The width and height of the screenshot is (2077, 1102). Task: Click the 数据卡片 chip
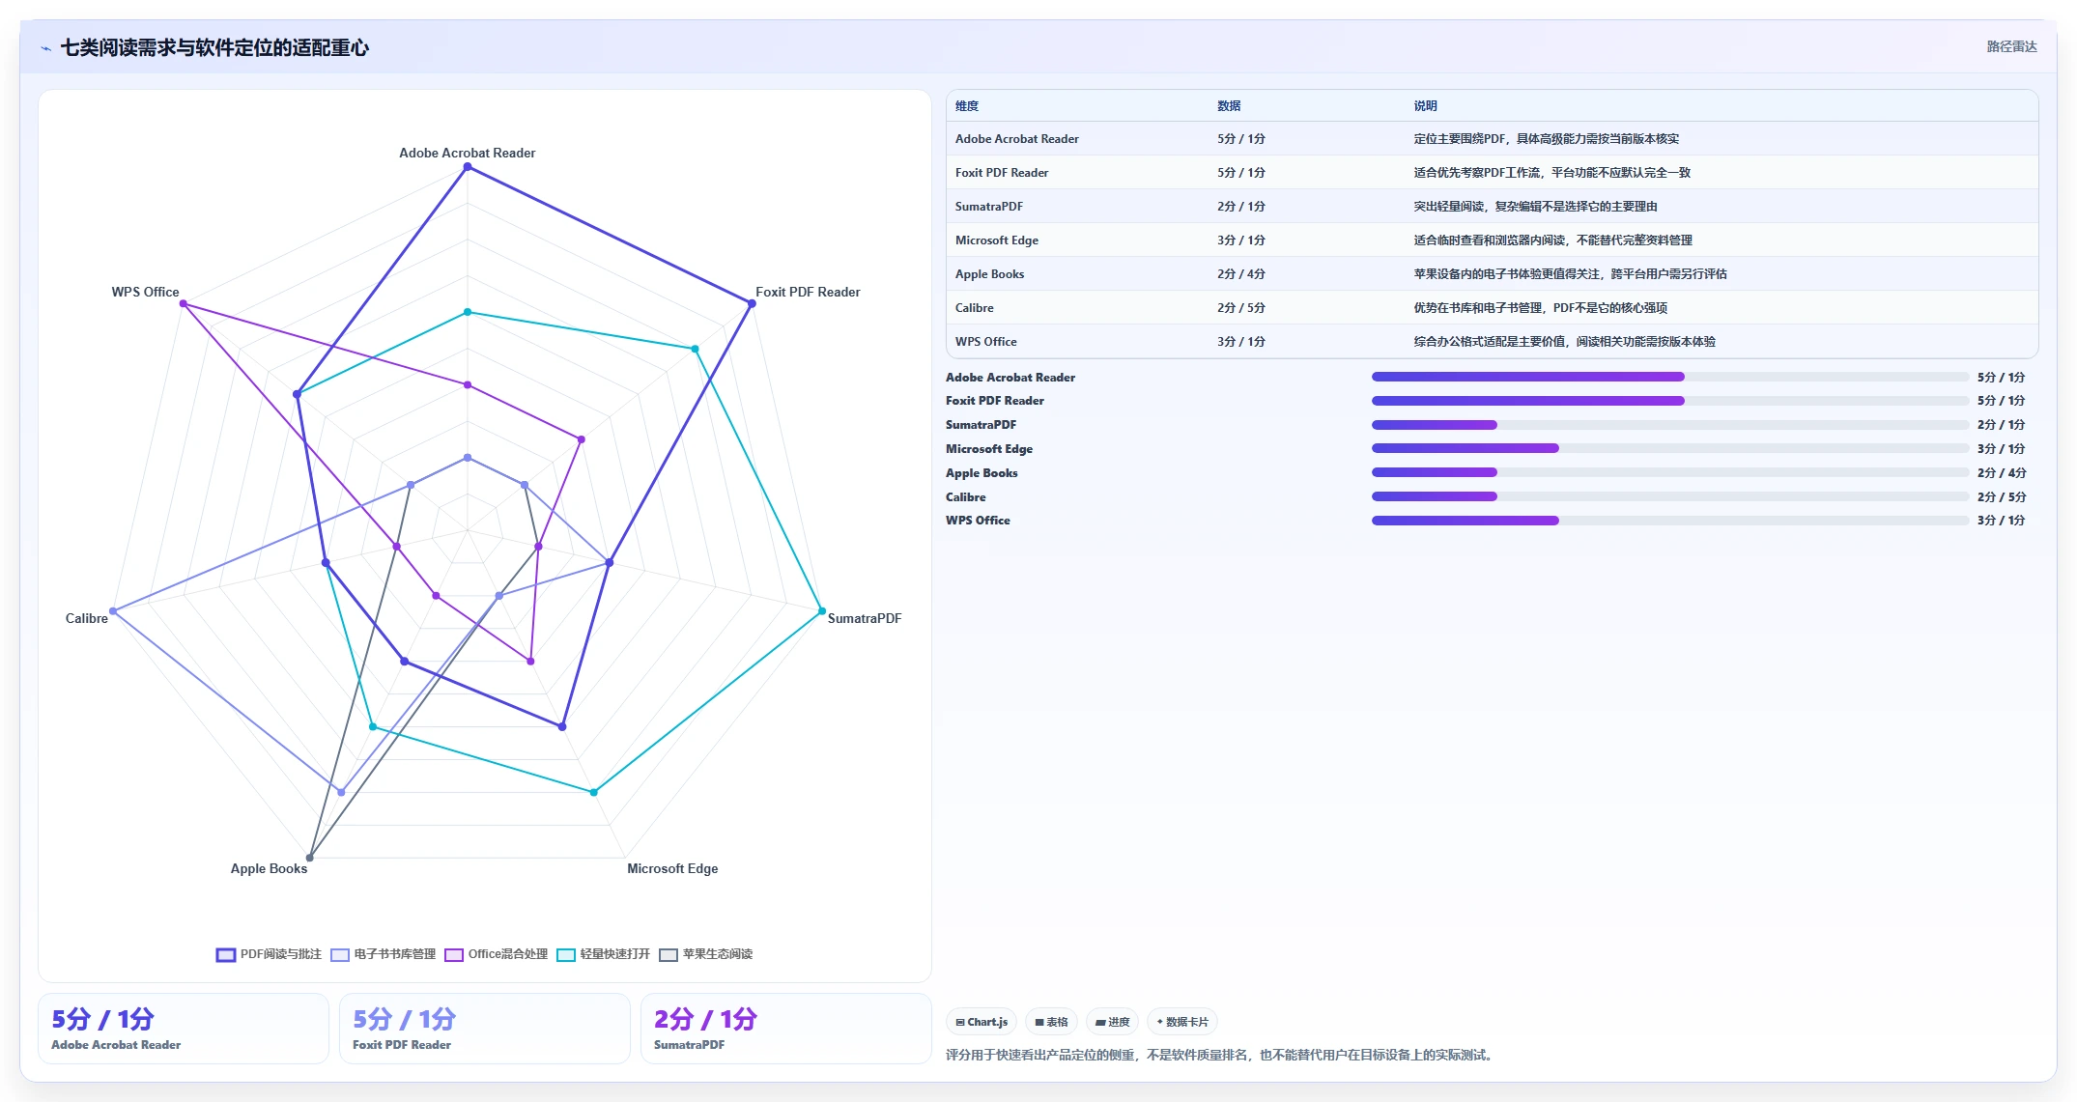click(1182, 1022)
